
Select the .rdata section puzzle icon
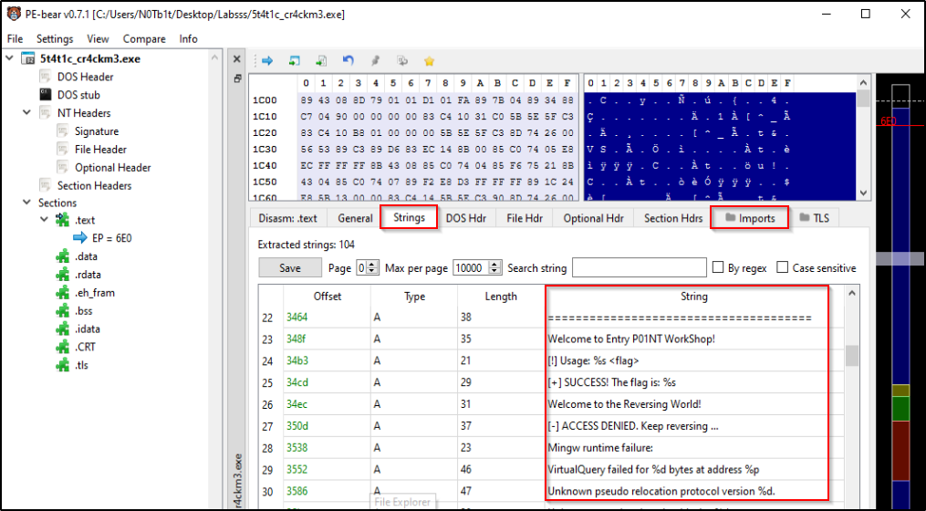point(62,275)
